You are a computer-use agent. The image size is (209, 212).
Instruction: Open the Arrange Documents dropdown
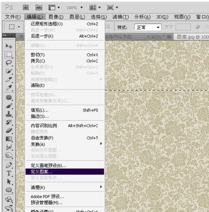pyautogui.click(x=95, y=8)
